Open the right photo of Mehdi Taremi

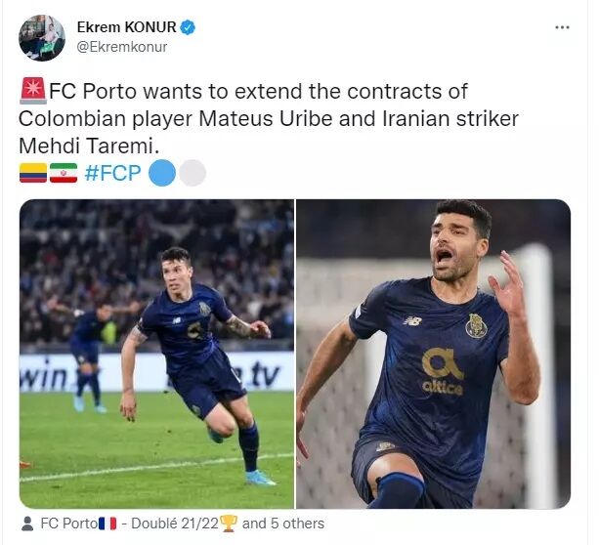coord(434,354)
